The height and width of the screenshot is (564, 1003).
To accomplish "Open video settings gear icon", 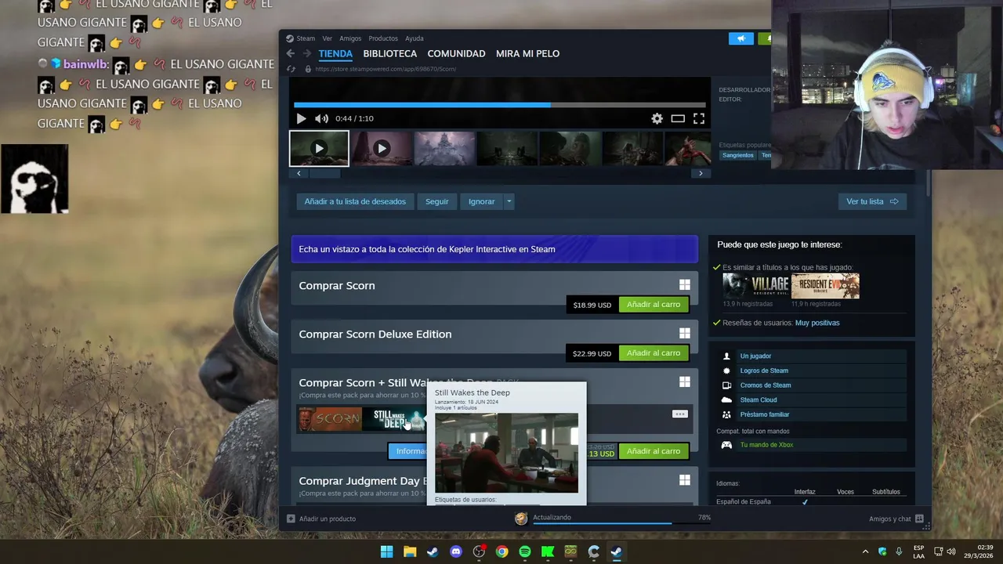I will coord(657,118).
